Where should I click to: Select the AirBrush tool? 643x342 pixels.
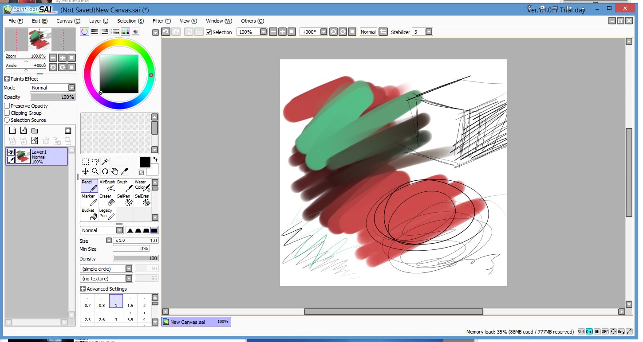107,186
